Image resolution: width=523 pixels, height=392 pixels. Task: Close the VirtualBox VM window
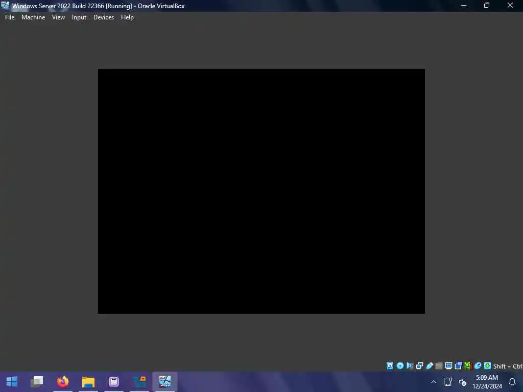(x=510, y=6)
